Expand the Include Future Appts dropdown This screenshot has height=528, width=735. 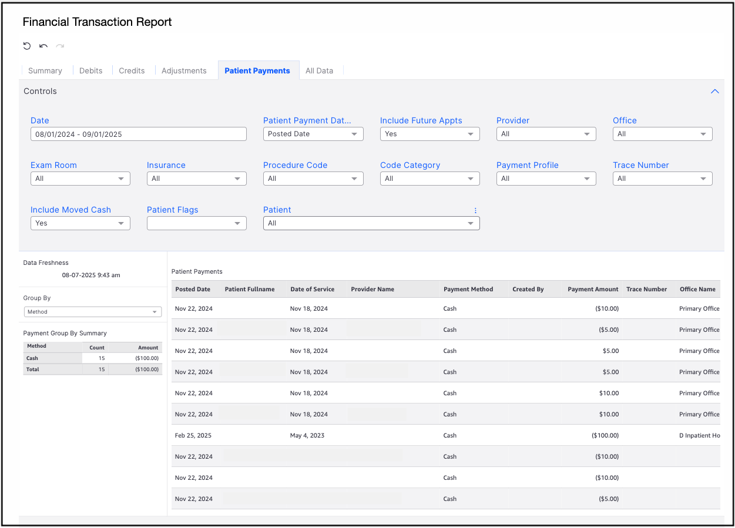click(429, 134)
